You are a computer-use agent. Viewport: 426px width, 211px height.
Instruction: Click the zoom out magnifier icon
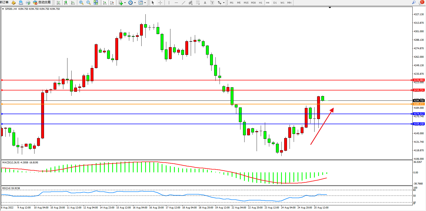click(x=89, y=3)
